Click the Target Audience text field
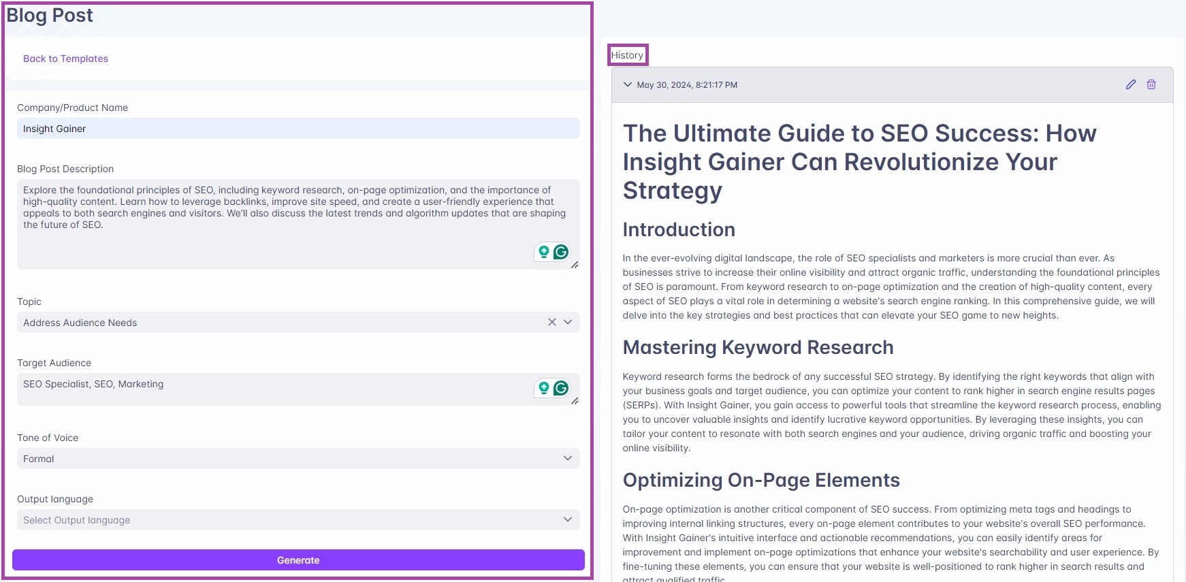The image size is (1186, 582). click(298, 389)
